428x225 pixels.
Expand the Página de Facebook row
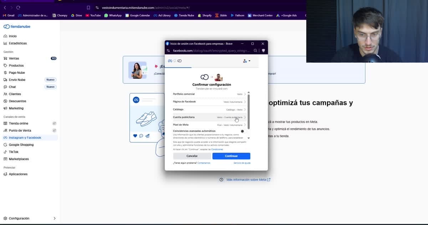pyautogui.click(x=209, y=102)
